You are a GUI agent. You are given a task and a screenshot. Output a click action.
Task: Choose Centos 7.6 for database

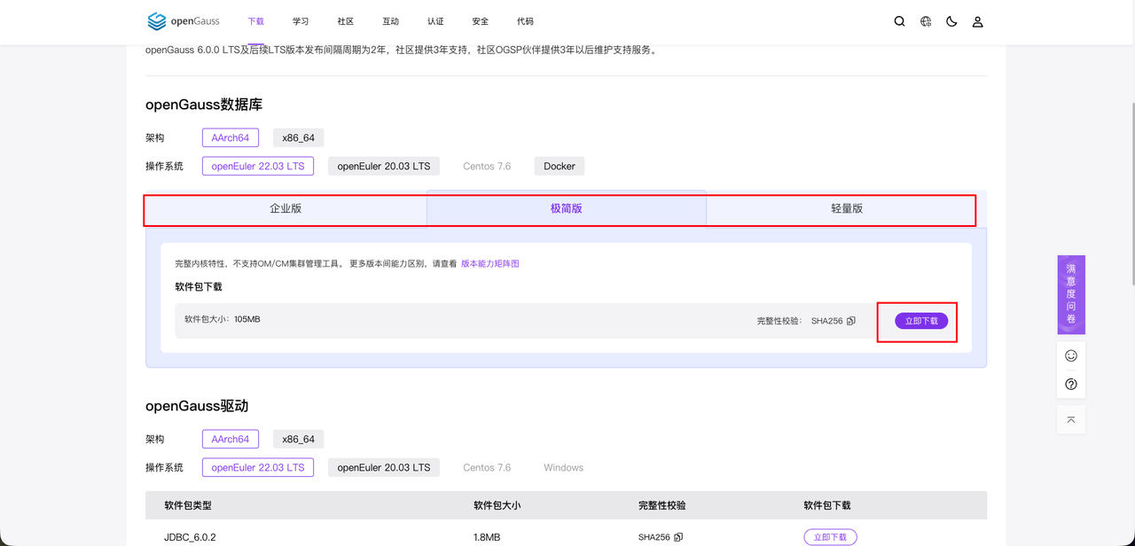tap(487, 166)
